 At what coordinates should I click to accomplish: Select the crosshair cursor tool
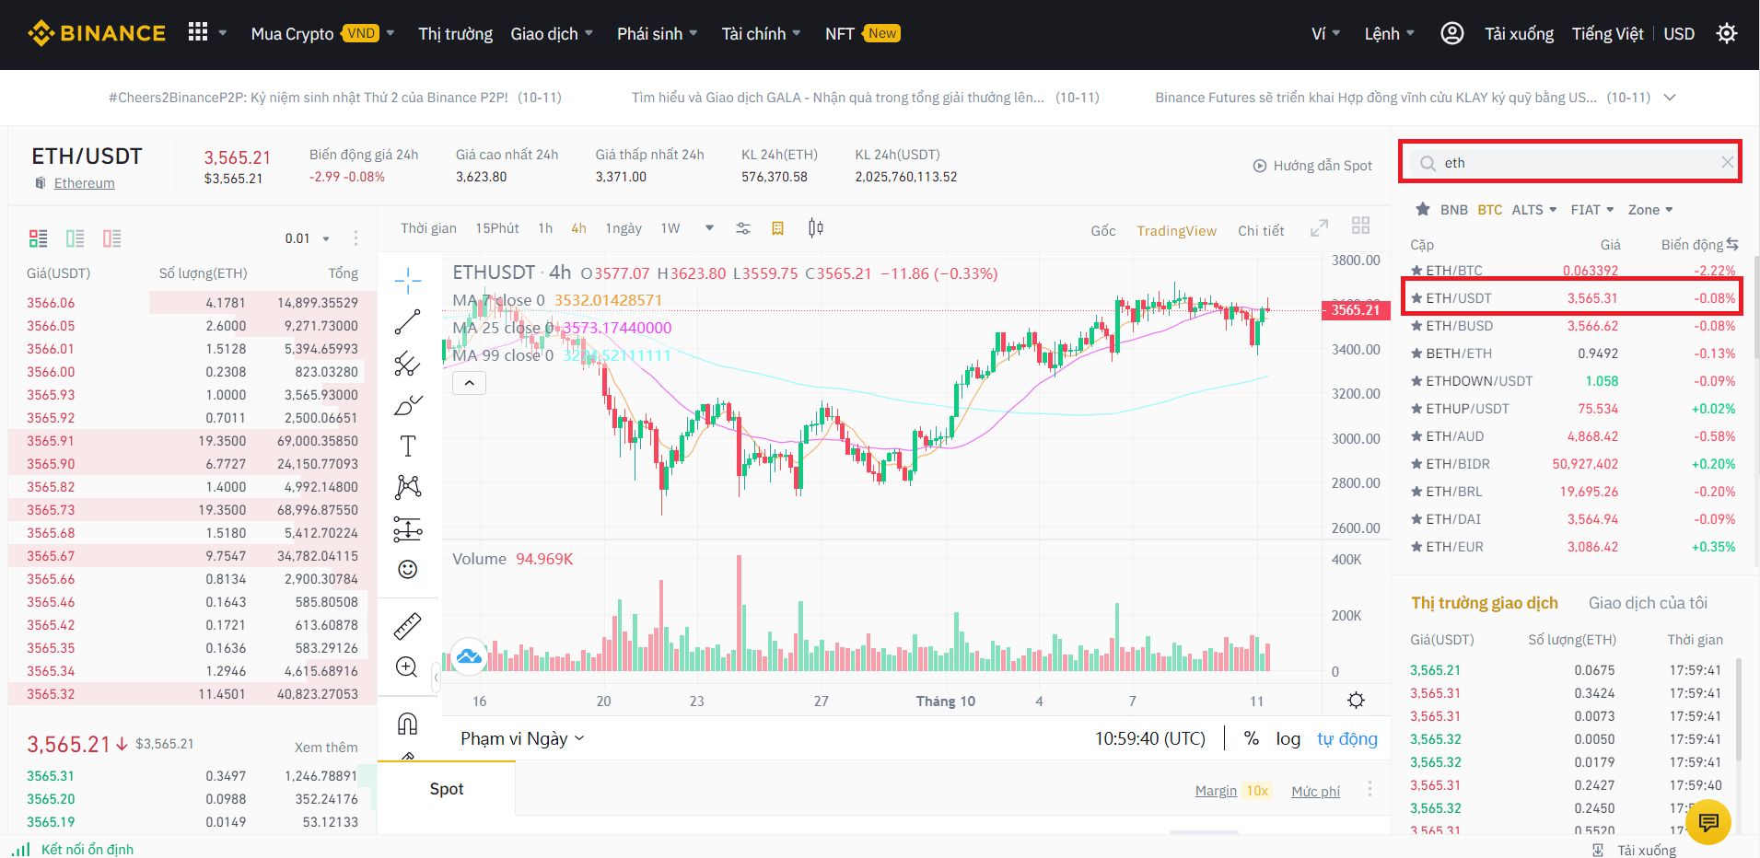pyautogui.click(x=407, y=280)
